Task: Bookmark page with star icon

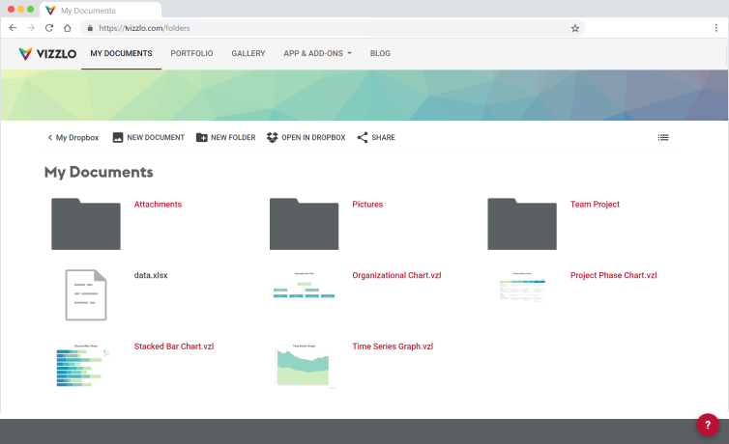Action: click(575, 28)
